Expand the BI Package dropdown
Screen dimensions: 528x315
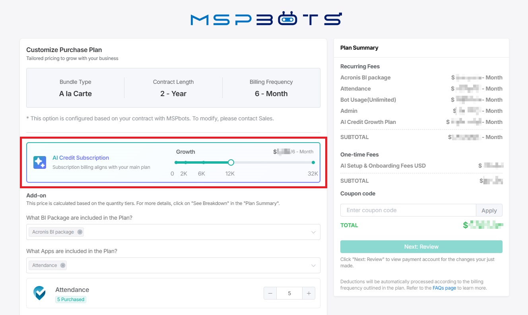(x=313, y=232)
